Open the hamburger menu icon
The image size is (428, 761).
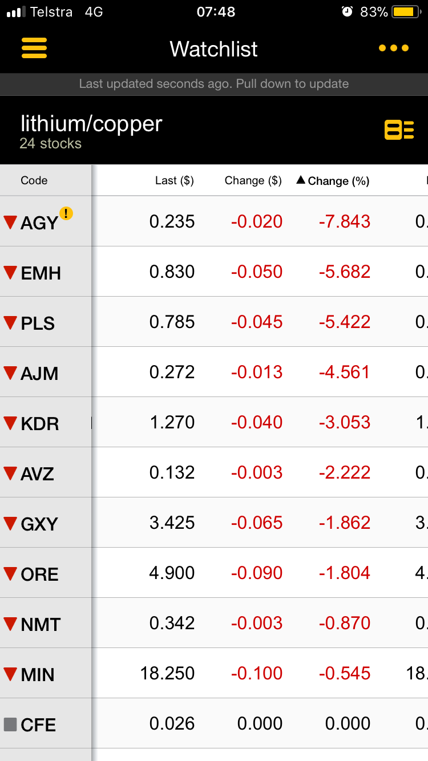point(34,48)
